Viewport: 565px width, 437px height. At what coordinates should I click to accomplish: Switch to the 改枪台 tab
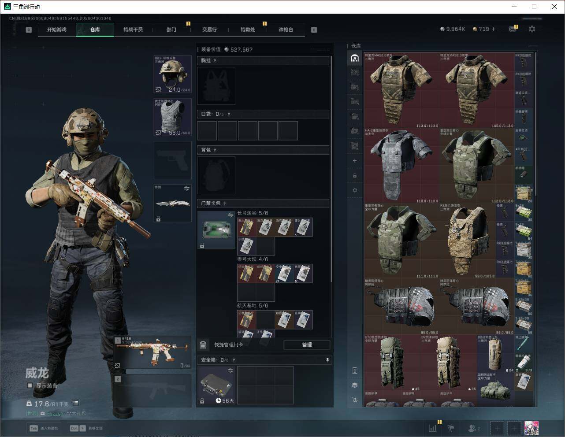[x=286, y=30]
